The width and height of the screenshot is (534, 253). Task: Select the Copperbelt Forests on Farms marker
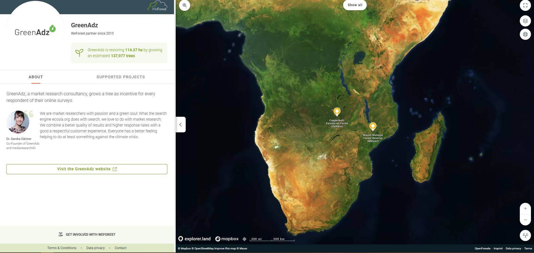coord(337,112)
